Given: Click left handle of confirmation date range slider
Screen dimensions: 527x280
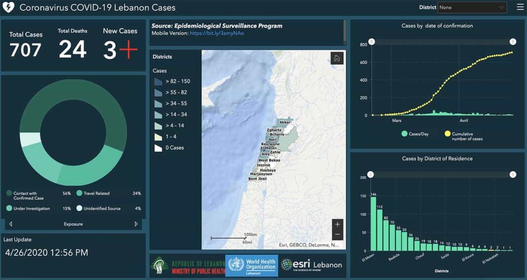Looking at the screenshot, I should point(372,42).
